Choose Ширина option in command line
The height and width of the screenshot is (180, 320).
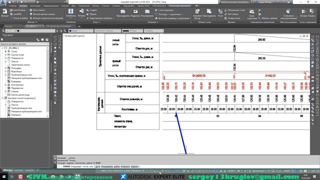point(134,166)
